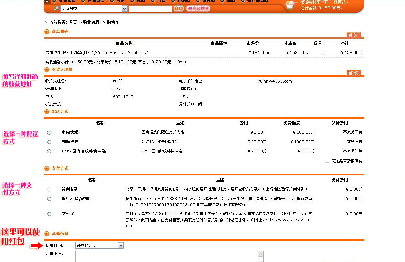
Task: Click product name 威迪酒园-粉红仙粉黛
Action: 97,52
